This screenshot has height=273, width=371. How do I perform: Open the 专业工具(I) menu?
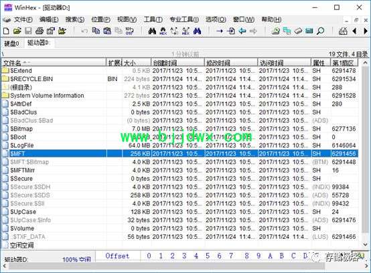coord(184,19)
